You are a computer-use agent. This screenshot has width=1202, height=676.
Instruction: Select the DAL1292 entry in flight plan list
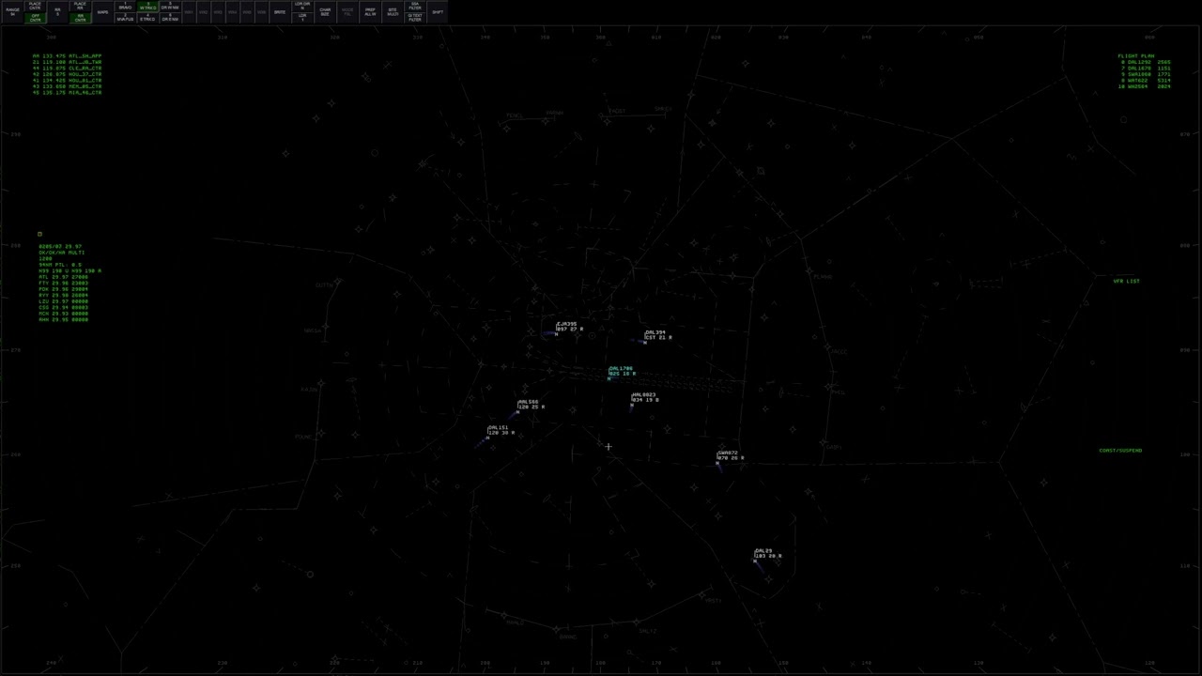point(1146,62)
